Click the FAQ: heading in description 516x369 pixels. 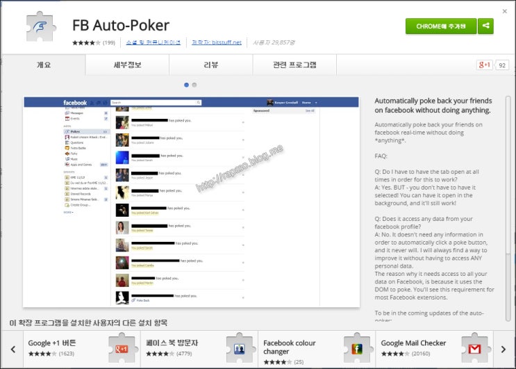pos(381,156)
